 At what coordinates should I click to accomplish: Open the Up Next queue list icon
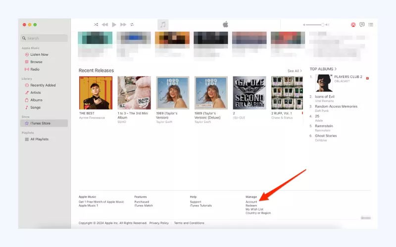(371, 24)
